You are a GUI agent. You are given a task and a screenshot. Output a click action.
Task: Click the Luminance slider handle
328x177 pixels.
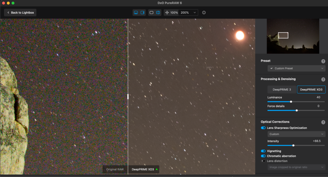coord(291,102)
